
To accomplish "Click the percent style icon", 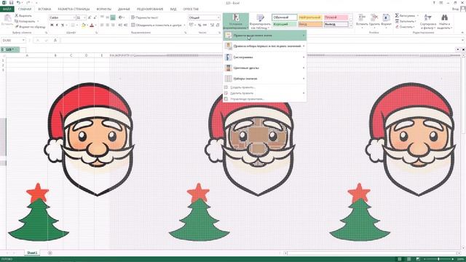I will (200, 25).
